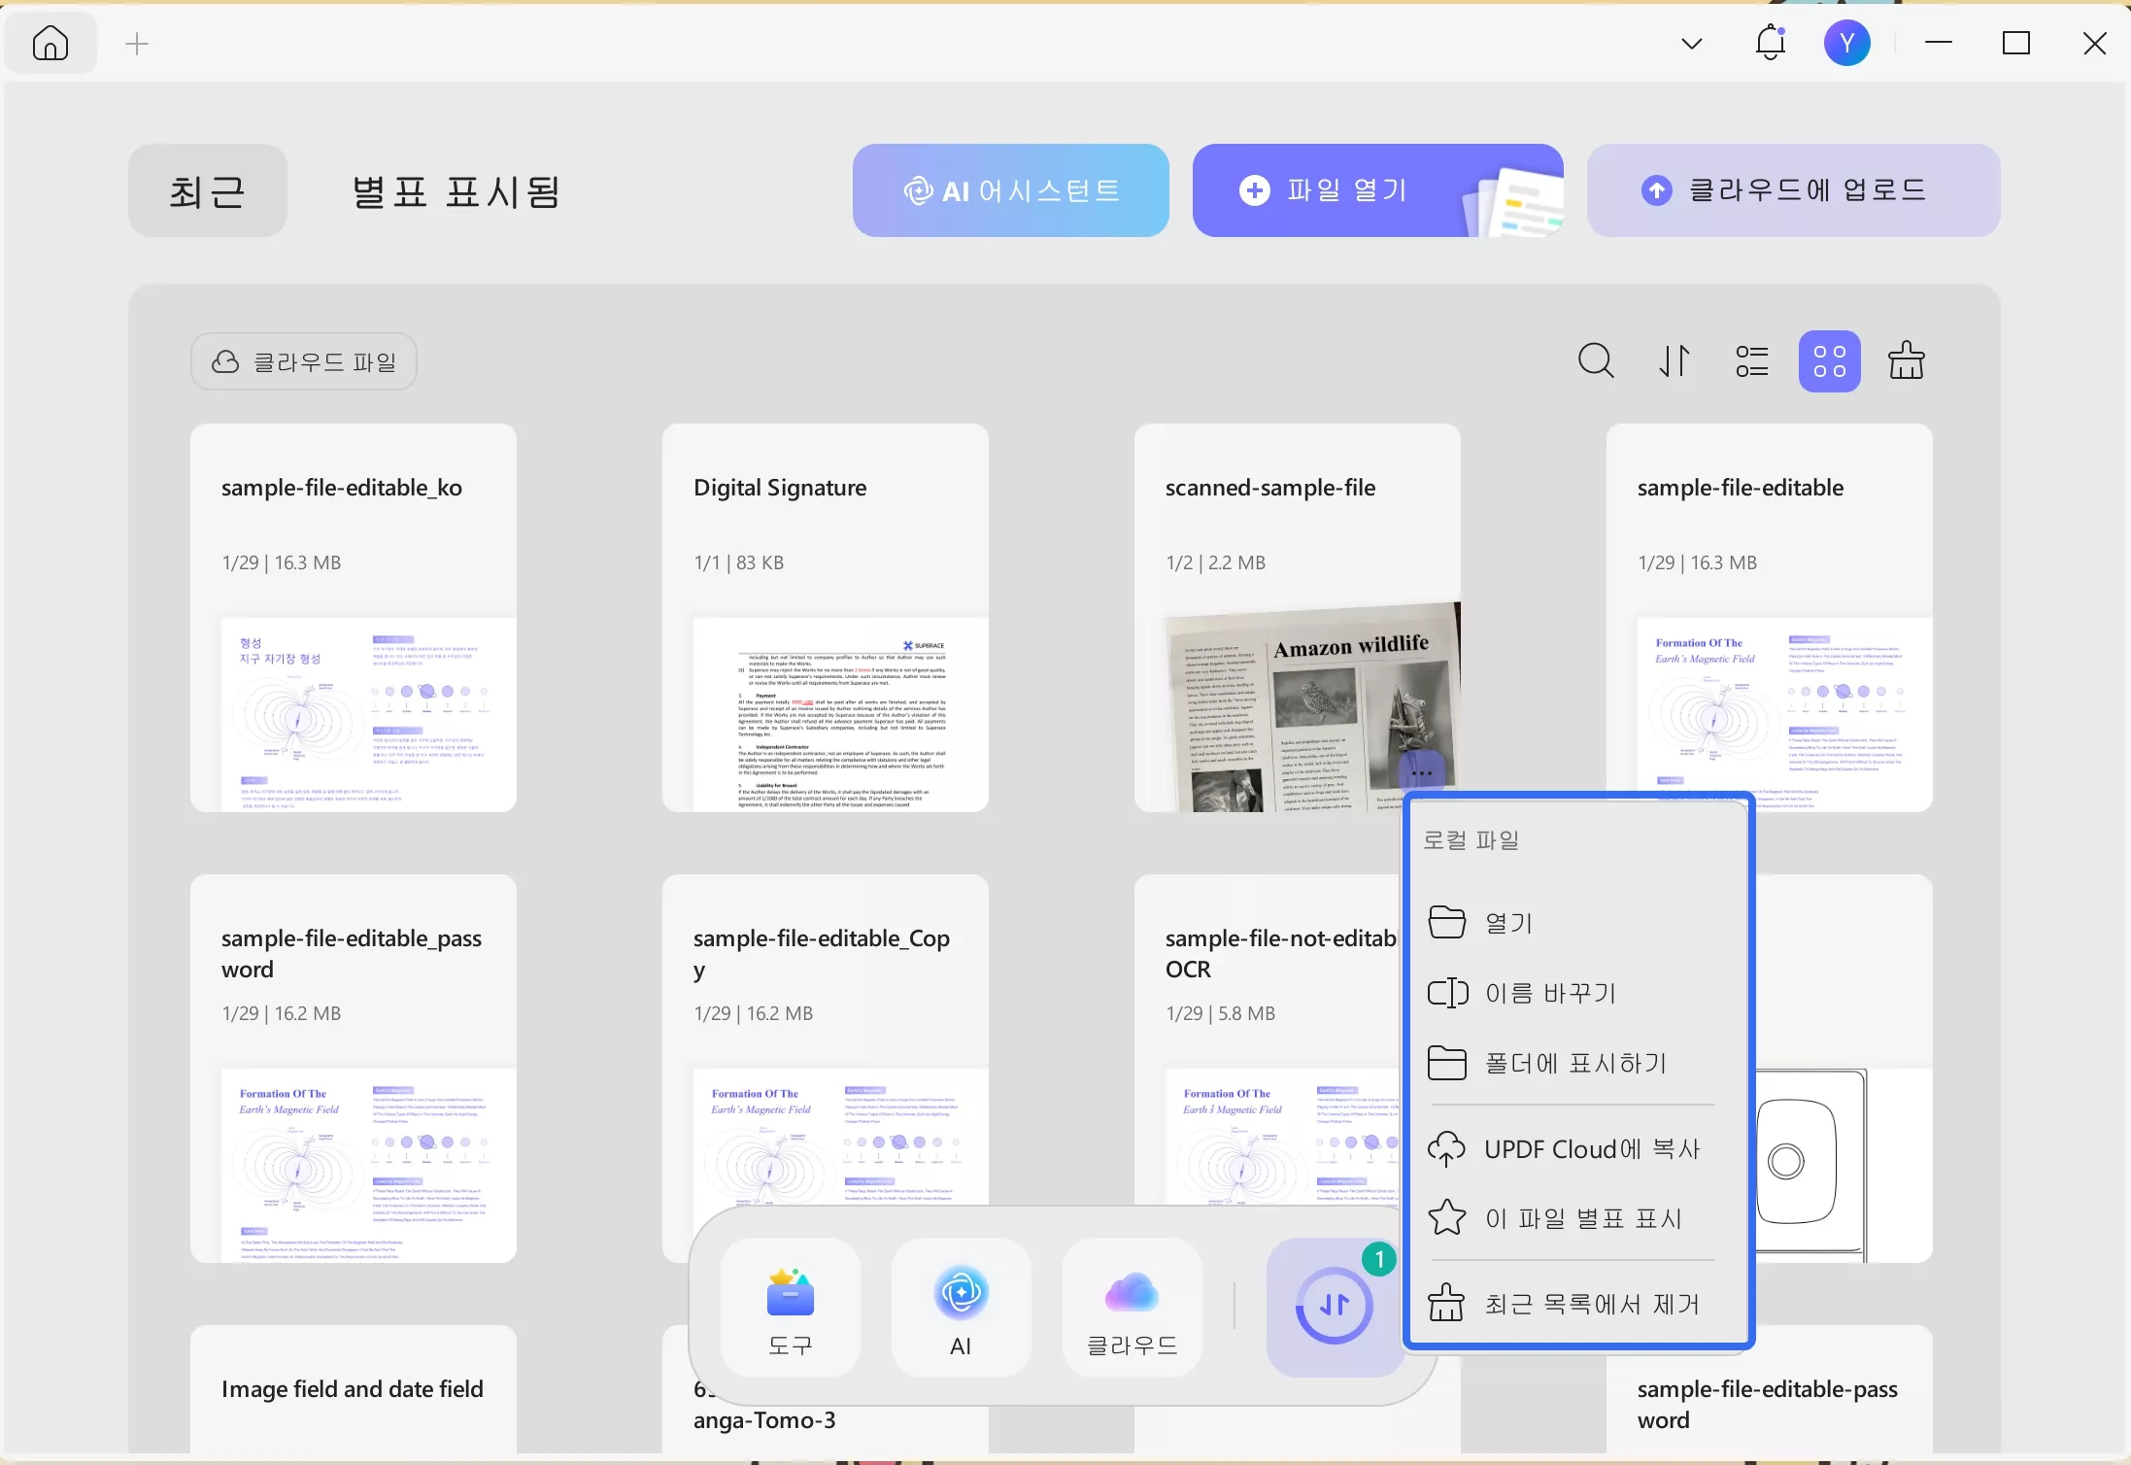
Task: Switch to list view icon
Action: point(1751,361)
